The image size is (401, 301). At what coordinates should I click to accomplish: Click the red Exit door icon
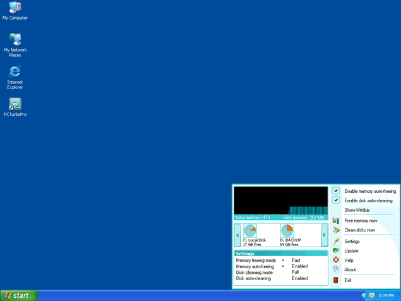coord(336,280)
